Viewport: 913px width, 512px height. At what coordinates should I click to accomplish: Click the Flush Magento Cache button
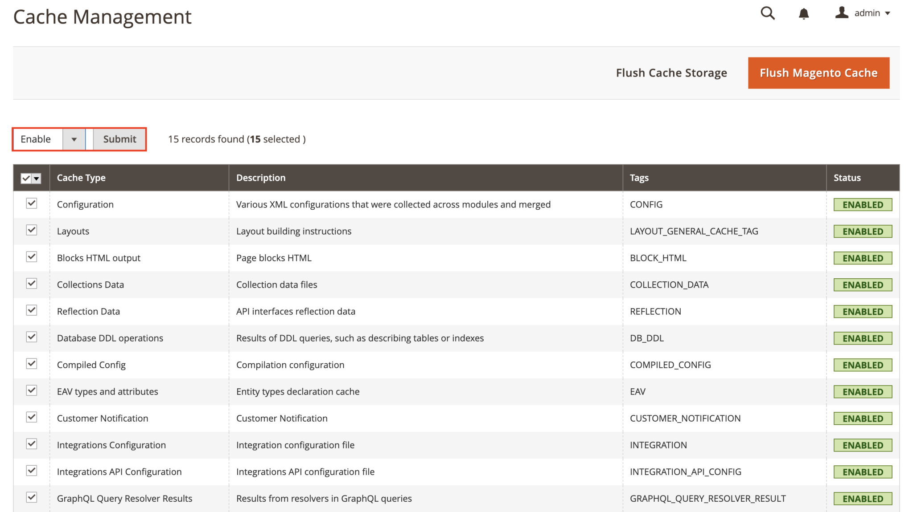click(818, 73)
